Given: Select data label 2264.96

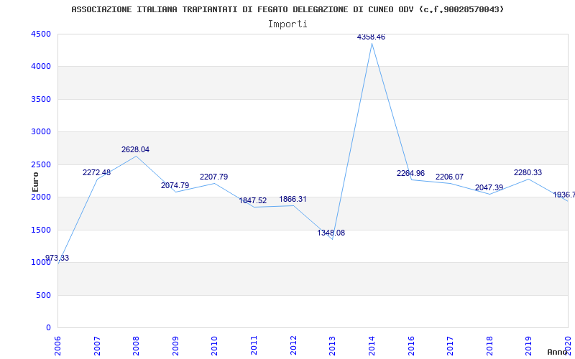Looking at the screenshot, I should pyautogui.click(x=410, y=173).
